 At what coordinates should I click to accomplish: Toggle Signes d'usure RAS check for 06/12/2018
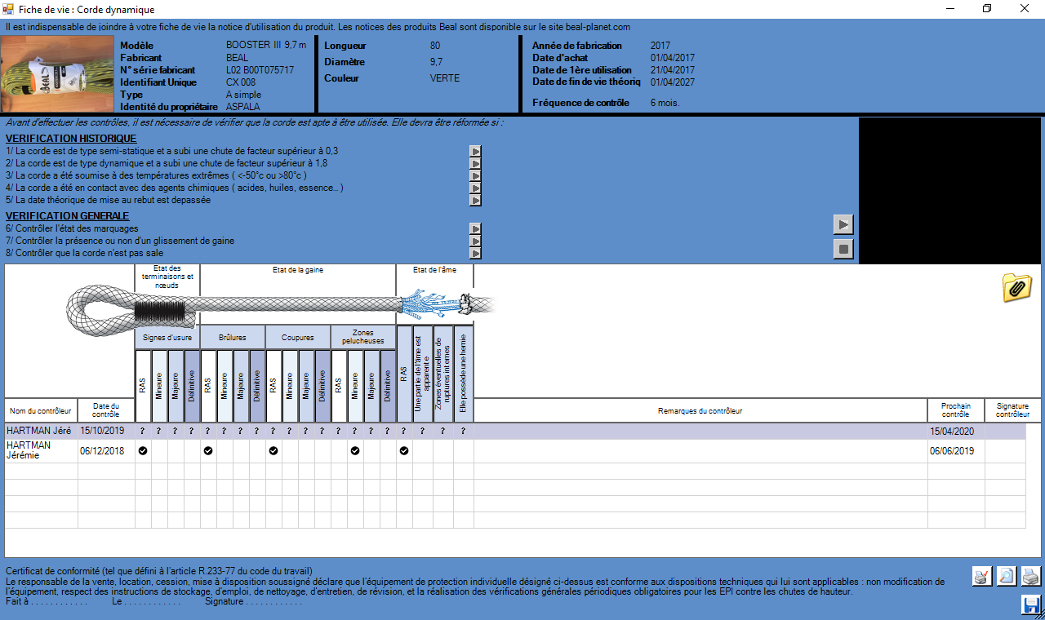point(143,451)
